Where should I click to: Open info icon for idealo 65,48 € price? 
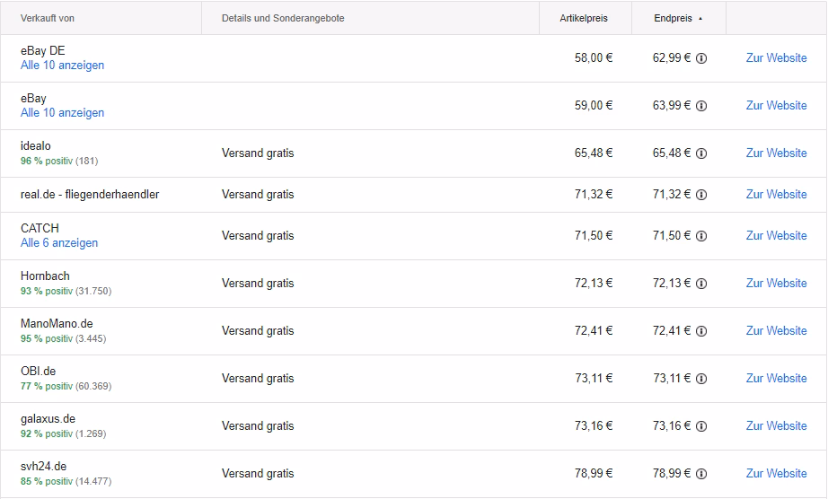(x=701, y=153)
